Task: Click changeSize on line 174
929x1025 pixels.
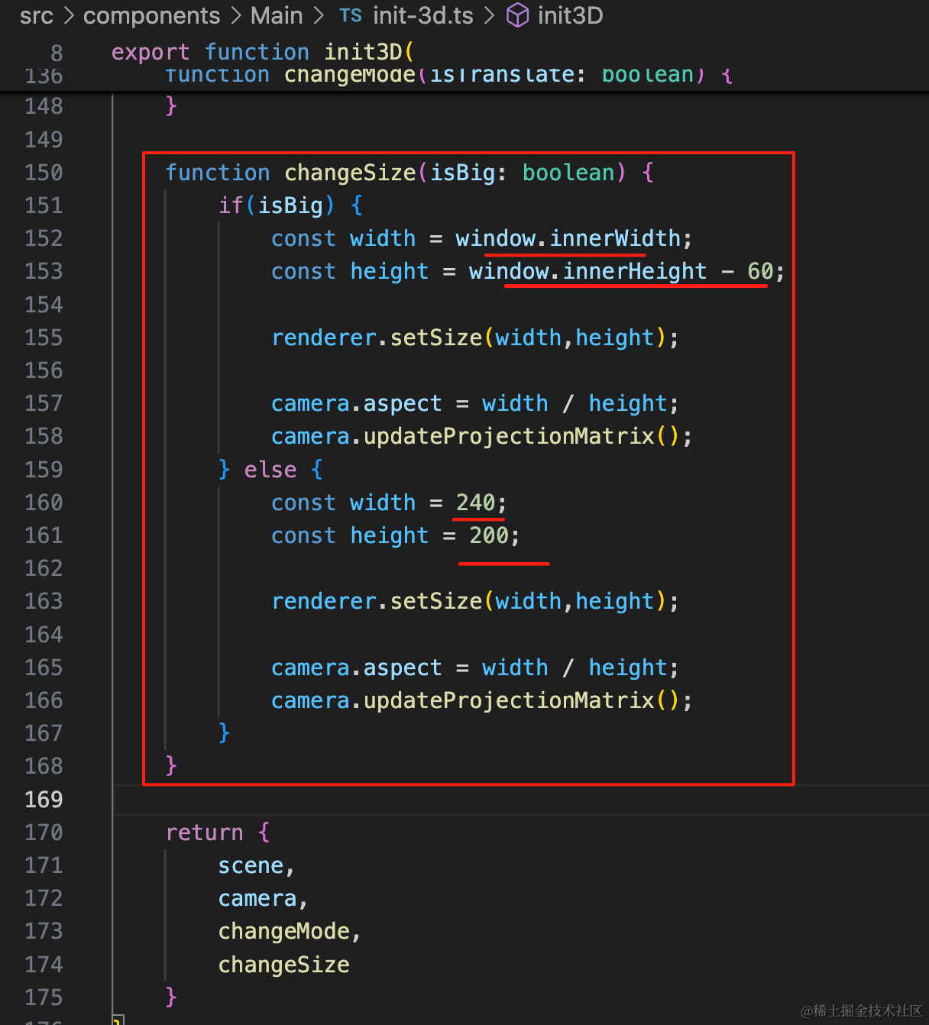Action: (x=284, y=965)
